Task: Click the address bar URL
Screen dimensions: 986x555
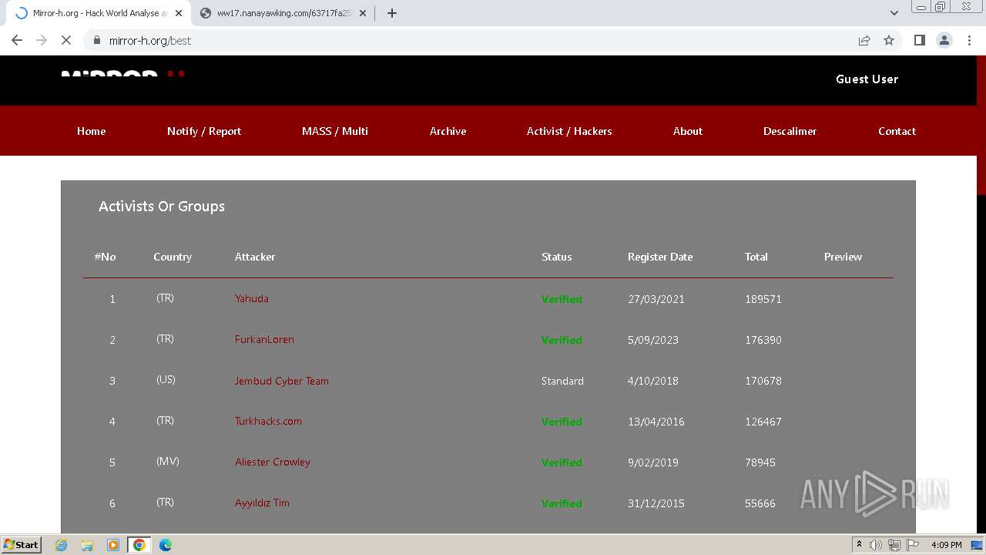Action: pyautogui.click(x=150, y=40)
